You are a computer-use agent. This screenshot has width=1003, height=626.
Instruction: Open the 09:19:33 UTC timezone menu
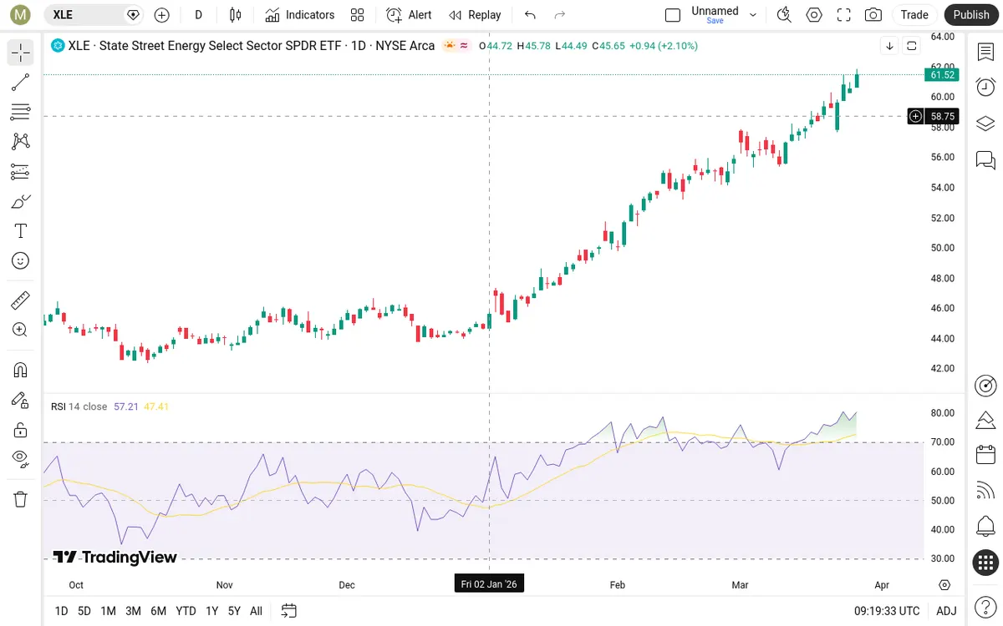887,611
